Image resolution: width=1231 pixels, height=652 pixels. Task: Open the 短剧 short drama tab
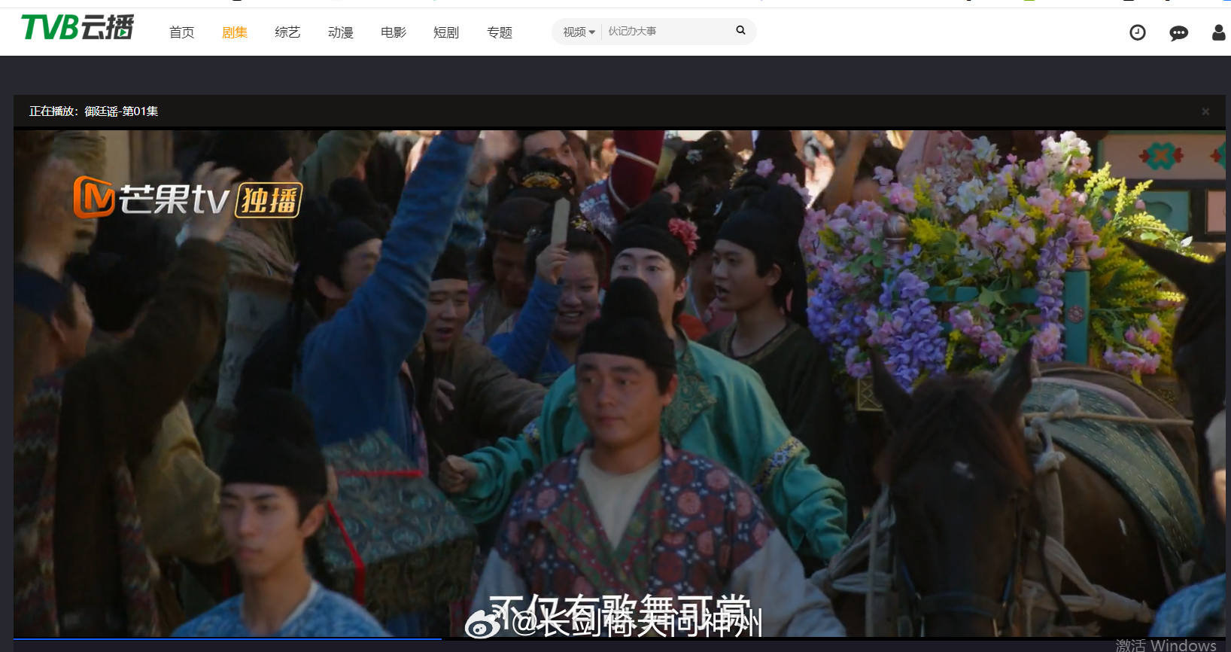(446, 32)
